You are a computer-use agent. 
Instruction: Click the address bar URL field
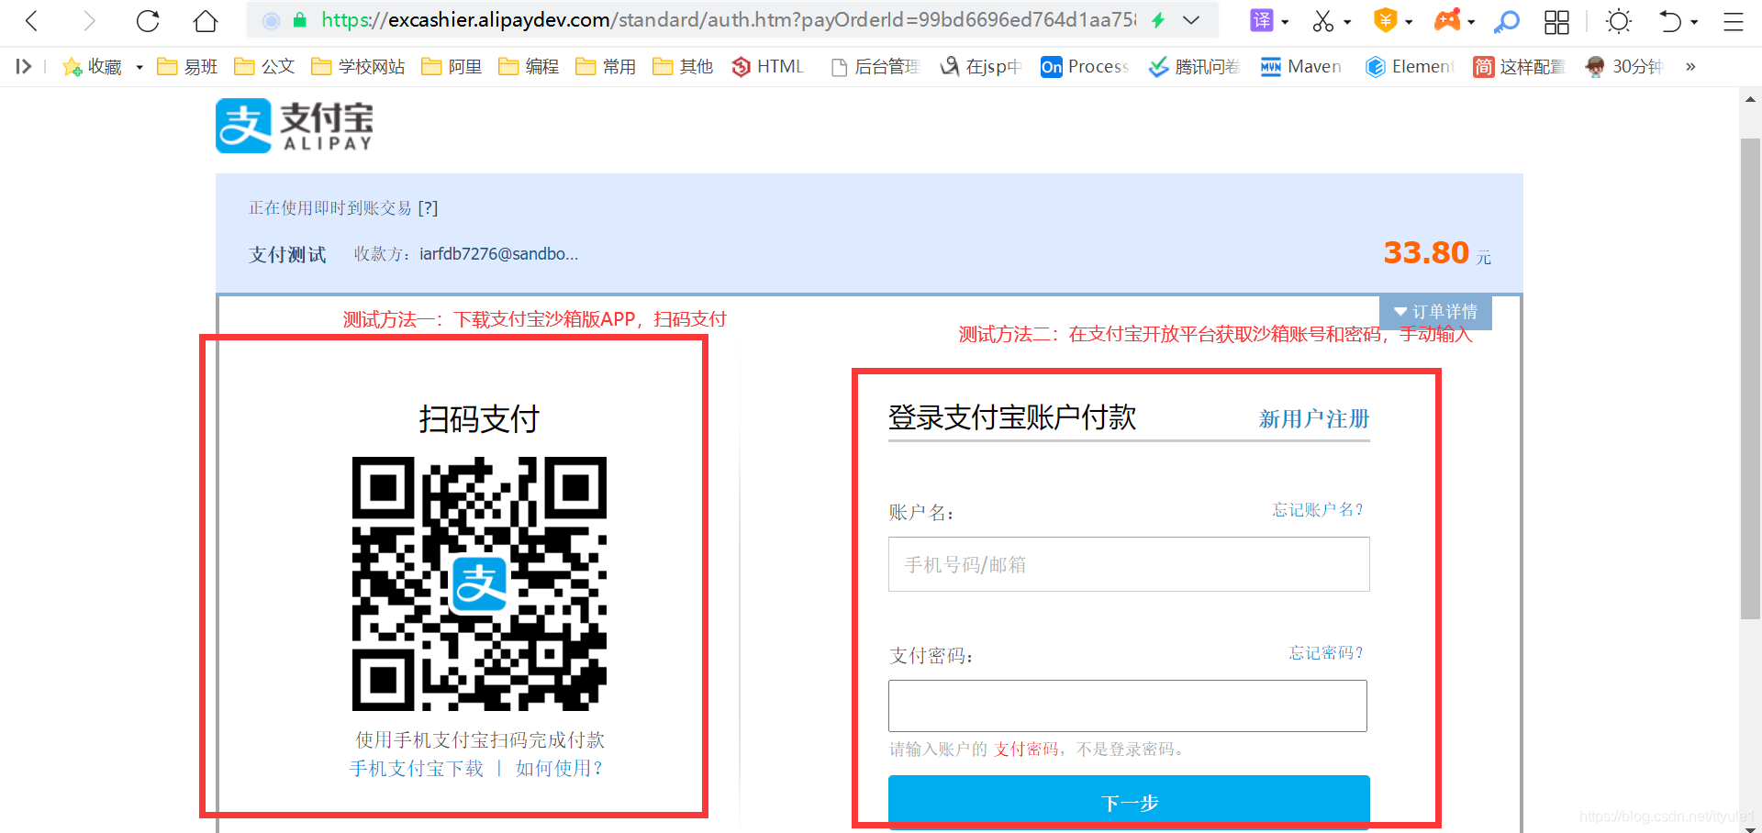click(729, 20)
